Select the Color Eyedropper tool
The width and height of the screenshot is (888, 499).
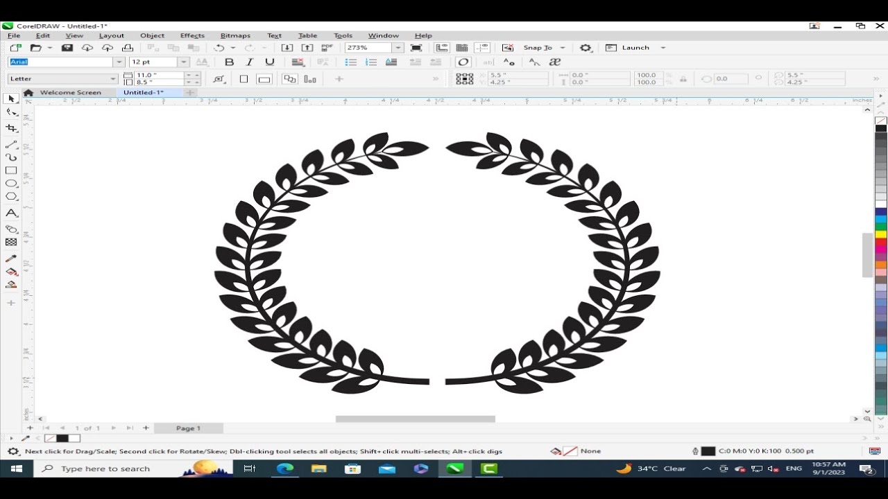pos(11,259)
